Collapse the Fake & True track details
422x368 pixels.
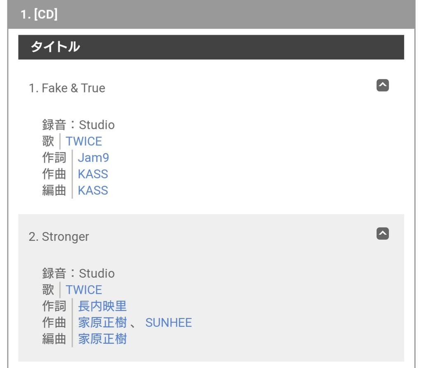382,86
